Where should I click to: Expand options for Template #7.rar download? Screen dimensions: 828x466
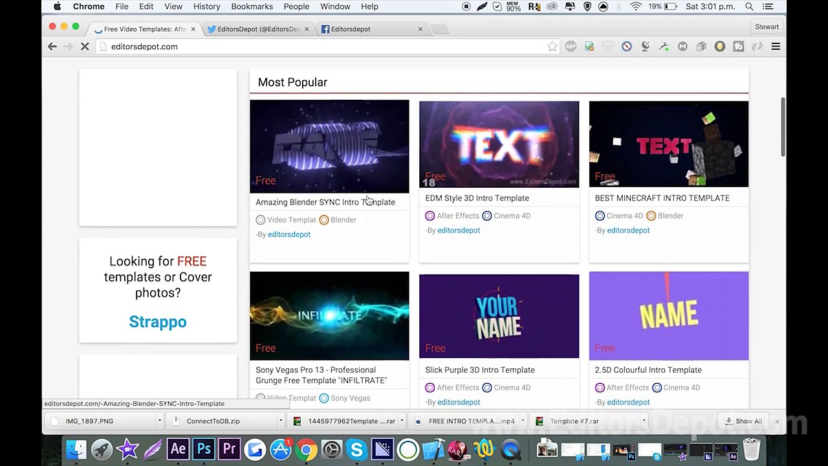point(644,421)
